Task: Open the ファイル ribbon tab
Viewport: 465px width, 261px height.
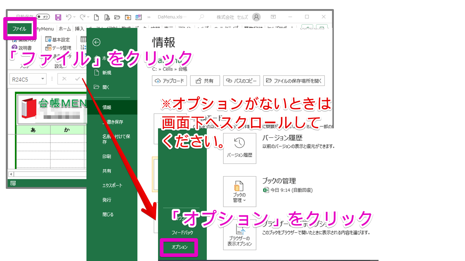Action: pyautogui.click(x=19, y=29)
